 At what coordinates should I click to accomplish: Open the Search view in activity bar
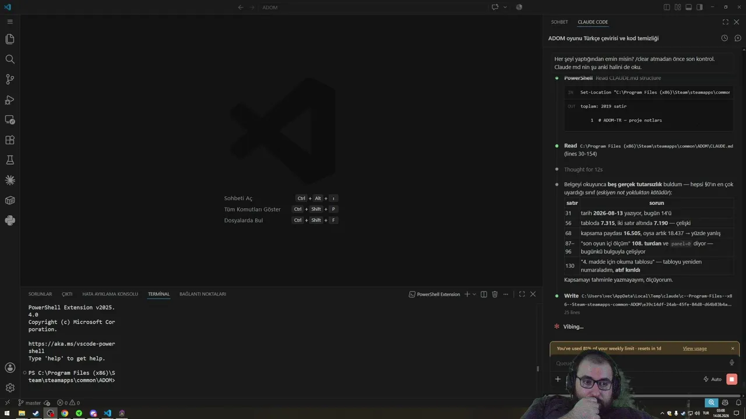(x=10, y=59)
